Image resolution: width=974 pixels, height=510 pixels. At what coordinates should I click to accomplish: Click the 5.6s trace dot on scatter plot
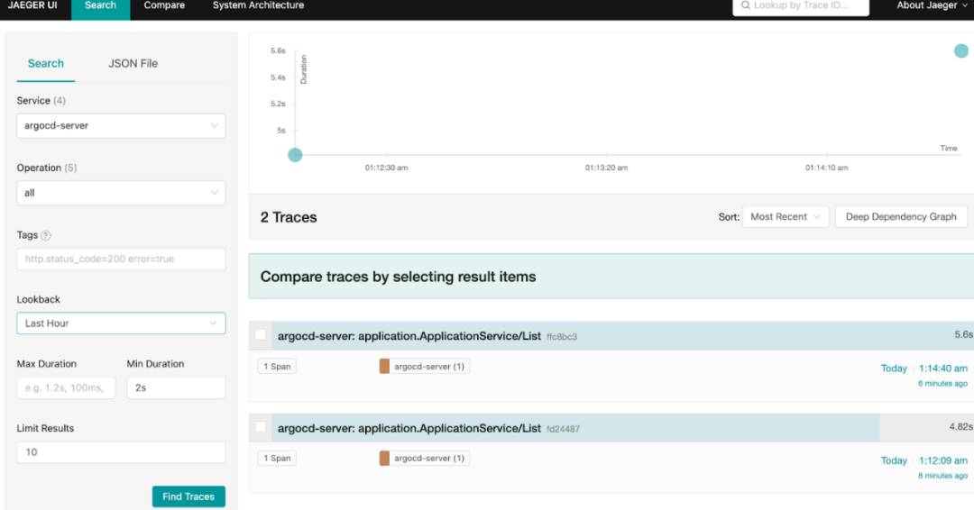pos(961,50)
